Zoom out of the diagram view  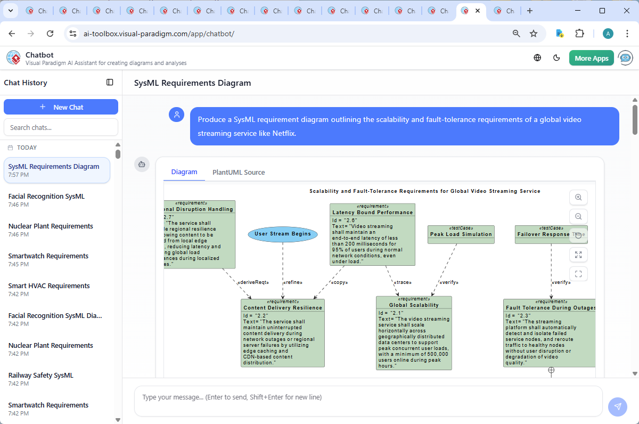(x=578, y=216)
